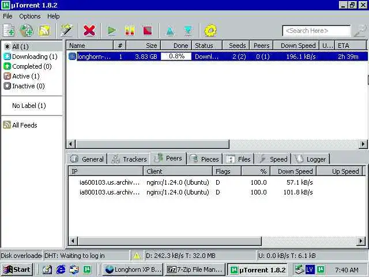Remove torrent with the red X icon

[x=89, y=31]
